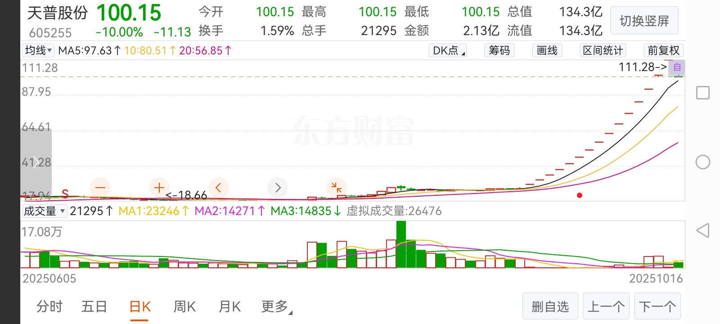Switch to 分时 tab
720x324 pixels.
pyautogui.click(x=49, y=307)
